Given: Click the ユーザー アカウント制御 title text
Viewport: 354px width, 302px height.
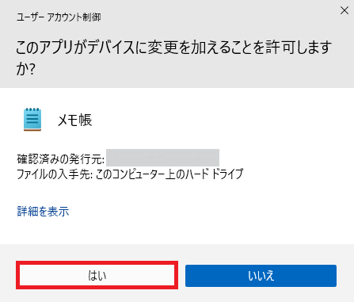Looking at the screenshot, I should coord(59,17).
